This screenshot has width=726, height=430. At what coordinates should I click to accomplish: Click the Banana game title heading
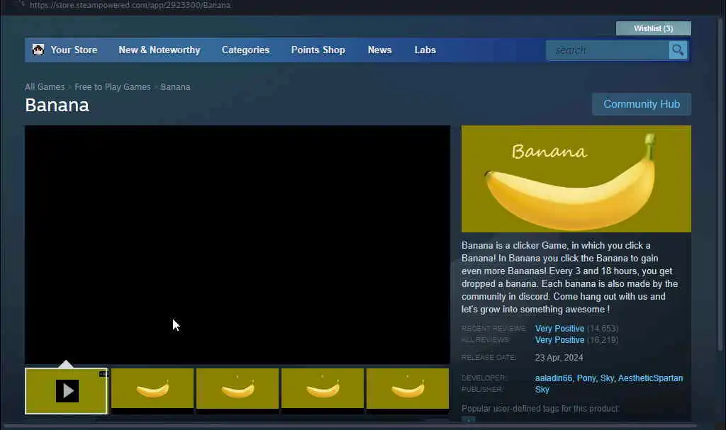pyautogui.click(x=57, y=105)
